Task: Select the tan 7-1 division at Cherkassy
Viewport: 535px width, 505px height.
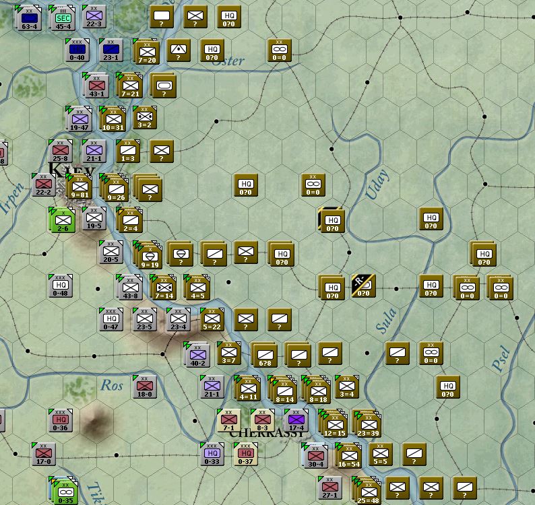Action: click(228, 420)
